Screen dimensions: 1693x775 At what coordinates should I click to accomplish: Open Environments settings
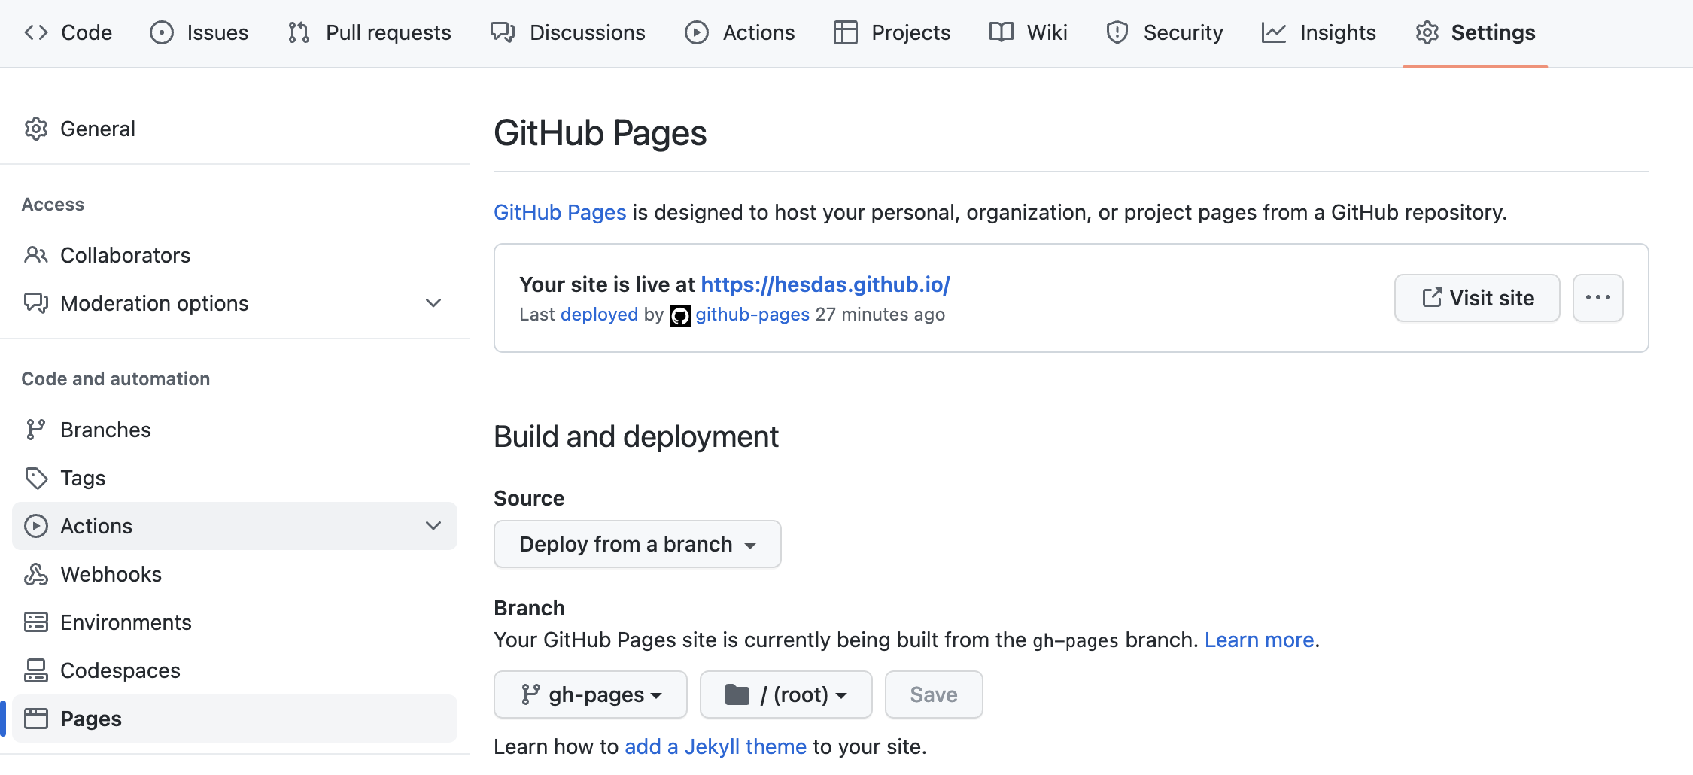pyautogui.click(x=235, y=622)
